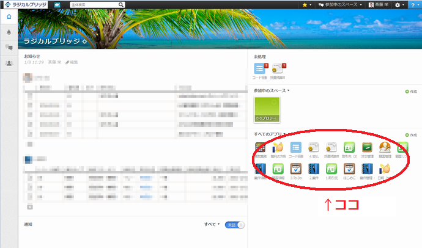Open the ○○プロジ… green space thumbnail
Image resolution: width=422 pixels, height=248 pixels.
click(267, 109)
